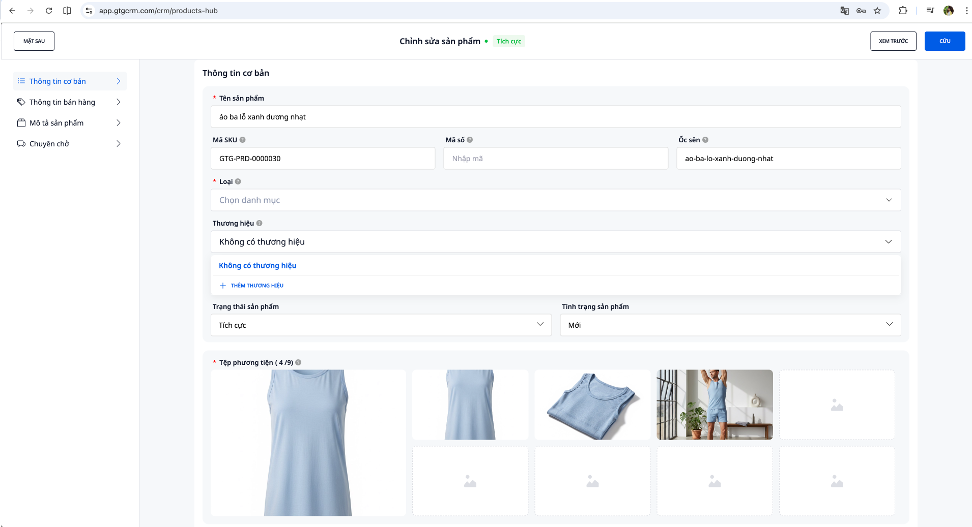Expand the Trạng thái sản phẩm dropdown
The width and height of the screenshot is (972, 527).
[381, 325]
